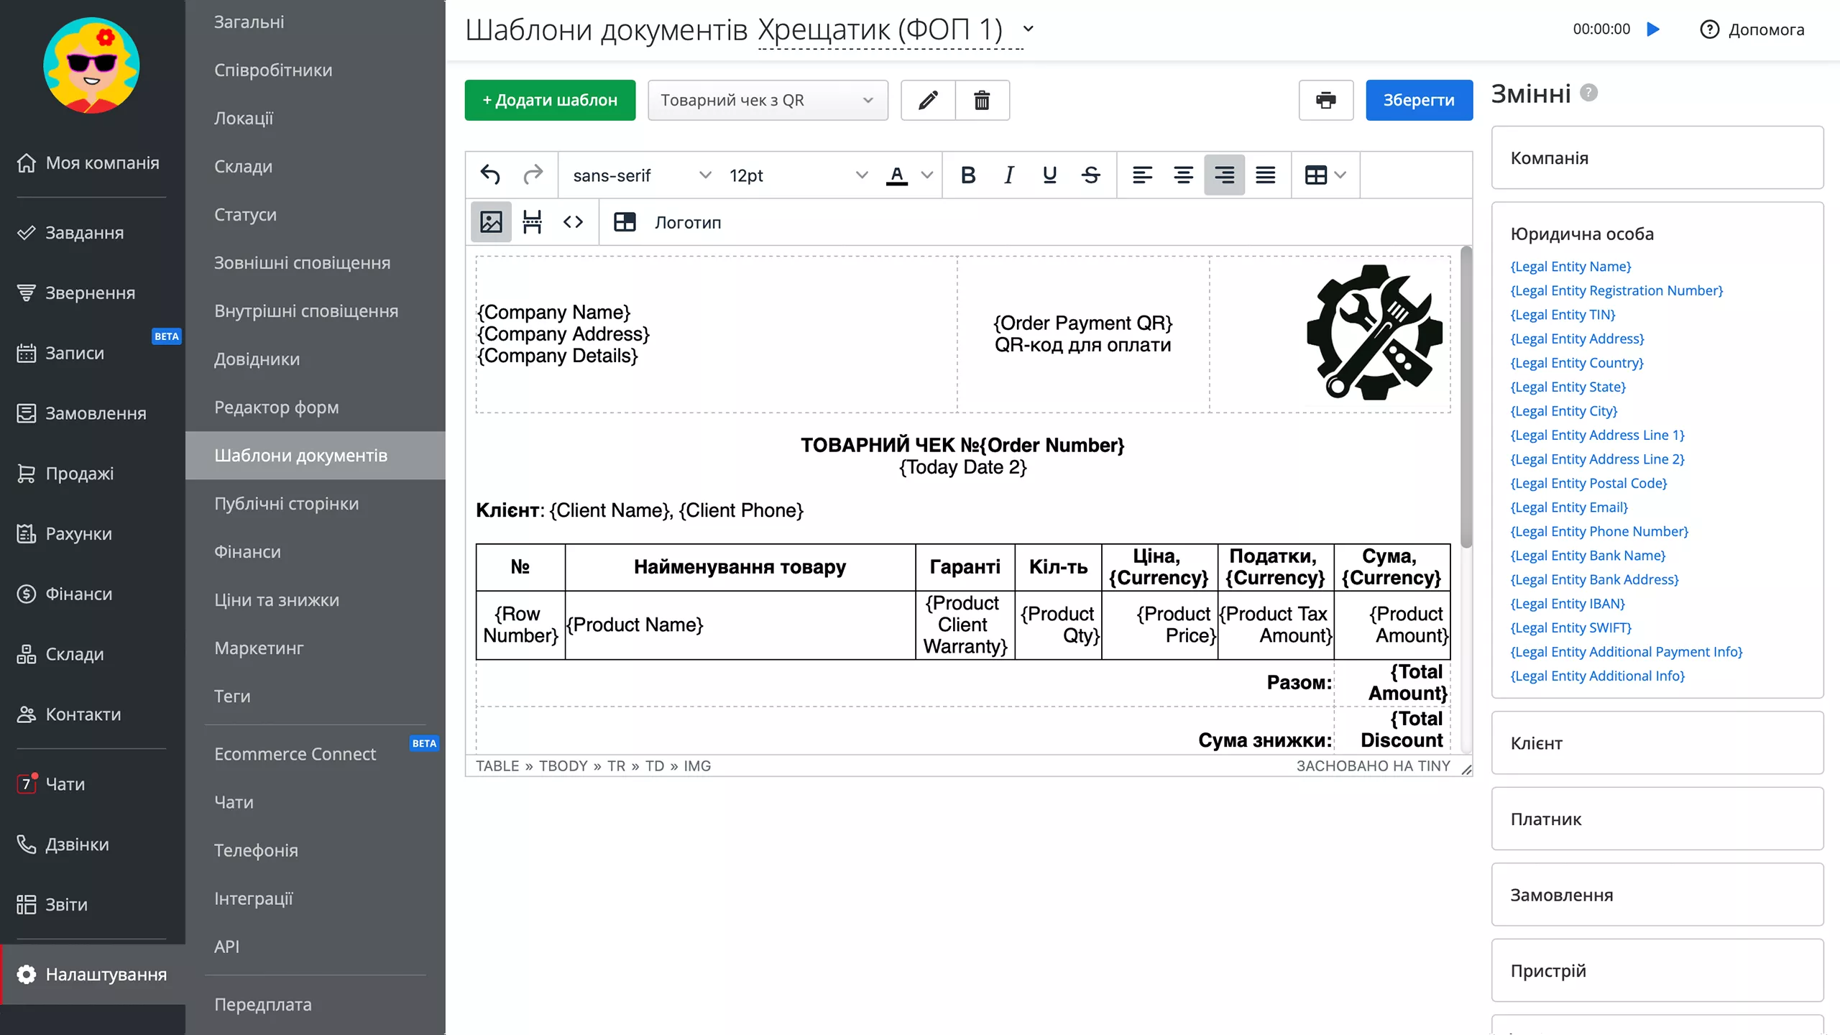This screenshot has height=1035, width=1840.
Task: Click the Зберегти button
Action: (x=1418, y=100)
